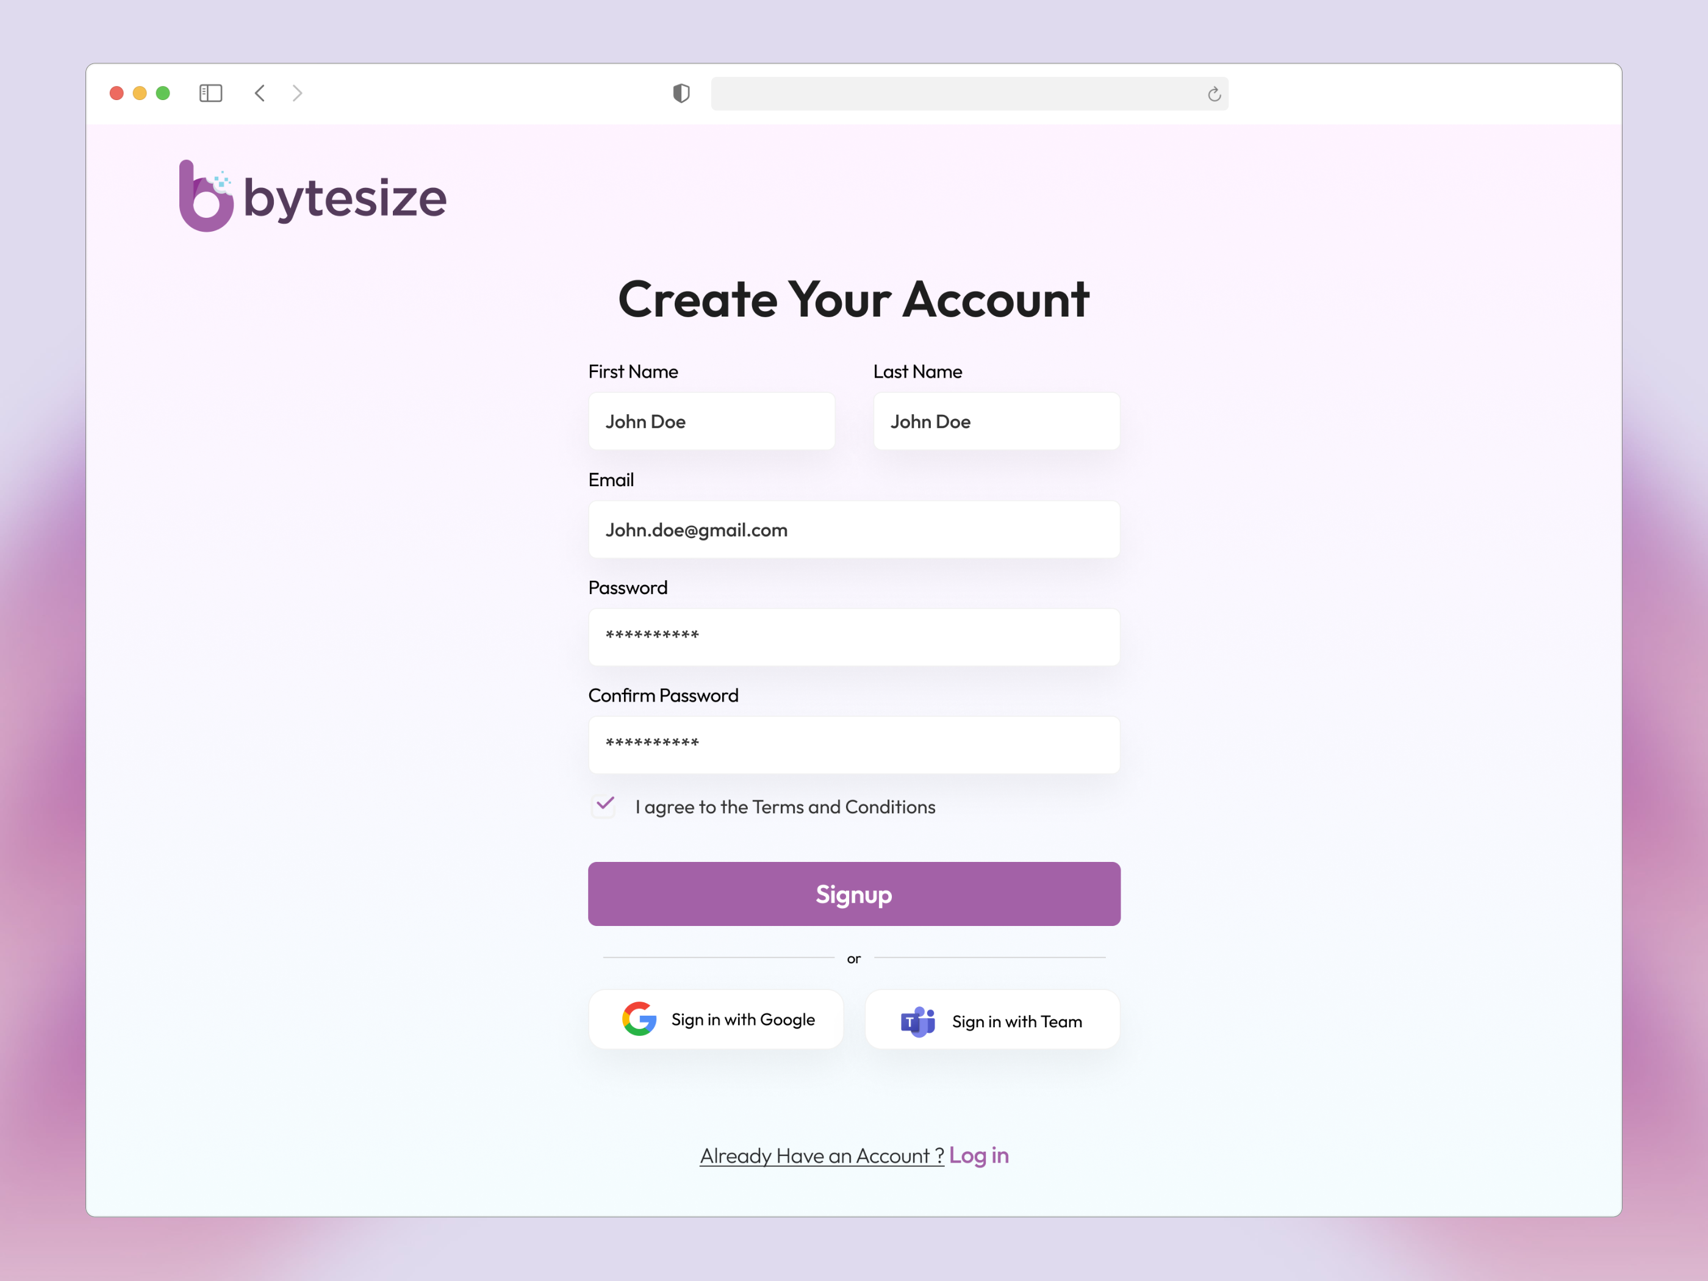The width and height of the screenshot is (1708, 1281).
Task: Click the First Name input field
Action: [711, 421]
